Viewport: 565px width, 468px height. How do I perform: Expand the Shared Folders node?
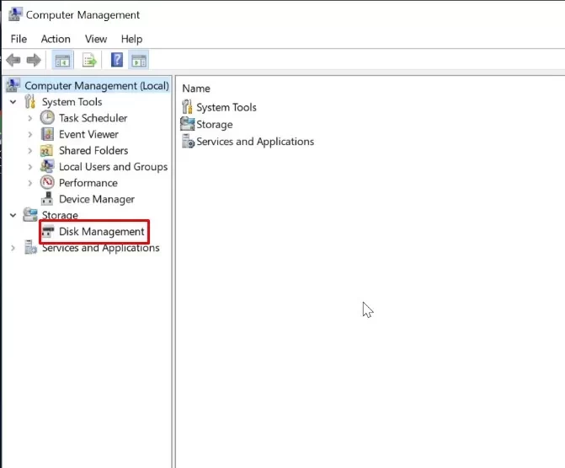[x=30, y=150]
